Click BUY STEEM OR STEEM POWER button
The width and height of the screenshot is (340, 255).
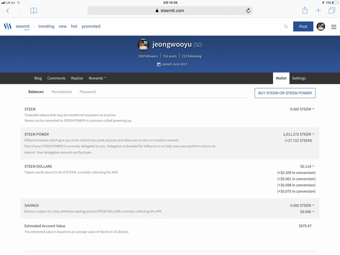(x=285, y=93)
